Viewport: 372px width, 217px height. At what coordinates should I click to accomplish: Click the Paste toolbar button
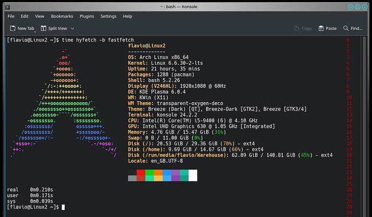click(327, 29)
